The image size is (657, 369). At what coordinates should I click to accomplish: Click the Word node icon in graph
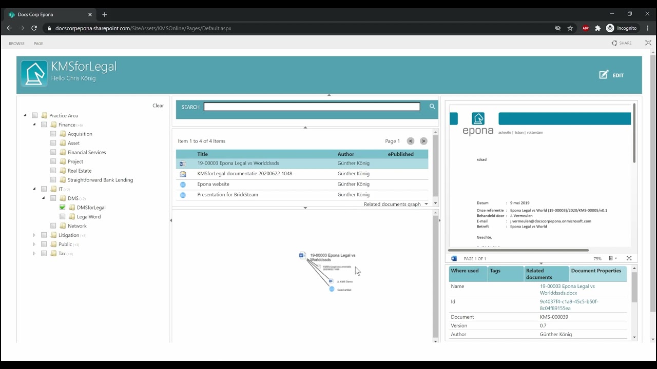coord(302,255)
